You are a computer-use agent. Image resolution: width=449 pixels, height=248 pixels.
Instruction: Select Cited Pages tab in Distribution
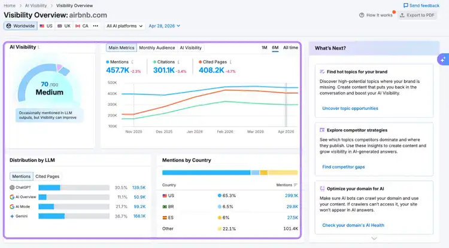47,176
